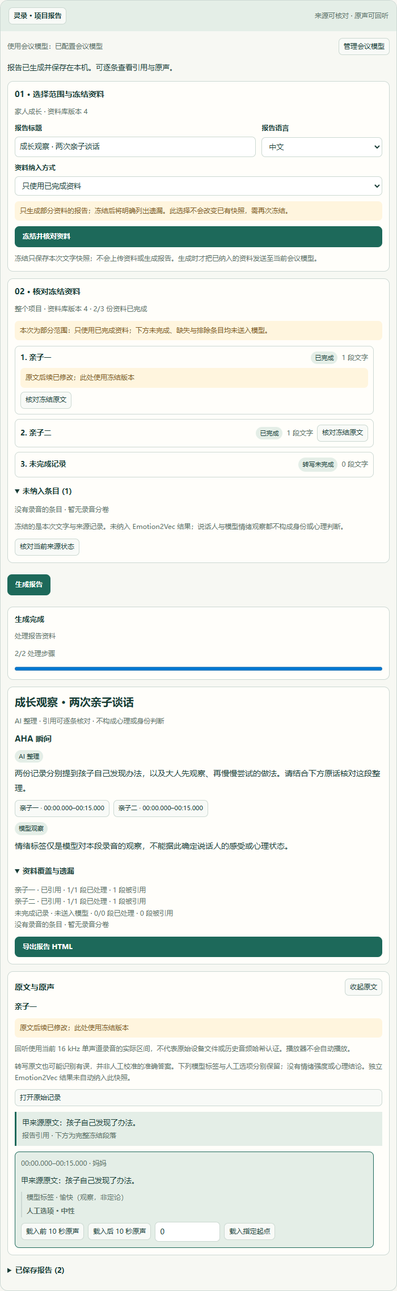Click 载入指定起点 button

click(x=250, y=1231)
